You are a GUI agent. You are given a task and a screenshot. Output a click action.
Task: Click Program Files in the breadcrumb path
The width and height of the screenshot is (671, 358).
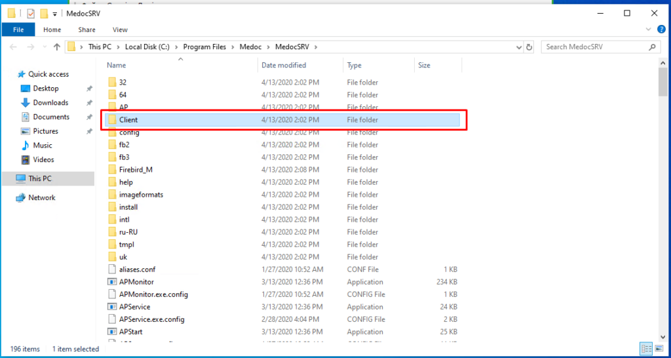click(204, 47)
